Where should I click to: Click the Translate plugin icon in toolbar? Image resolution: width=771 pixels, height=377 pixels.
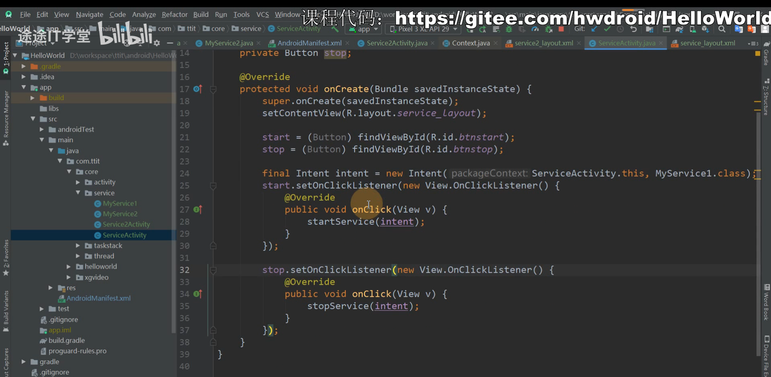point(738,29)
